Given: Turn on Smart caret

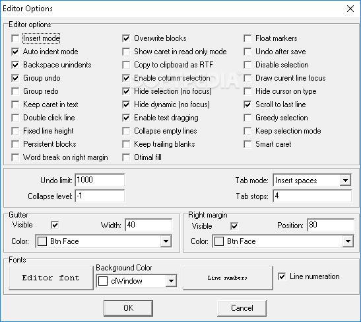Looking at the screenshot, I should coord(247,144).
